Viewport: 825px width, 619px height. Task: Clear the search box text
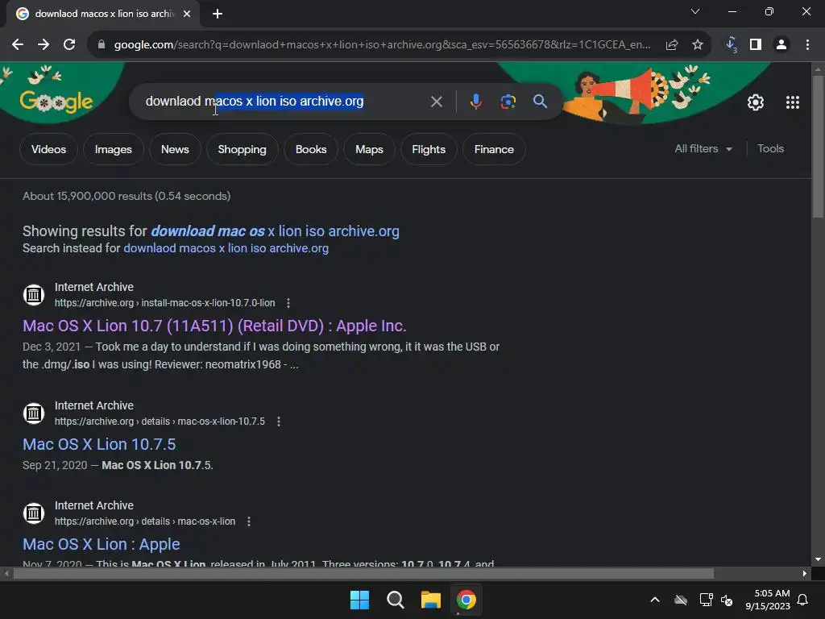[436, 102]
